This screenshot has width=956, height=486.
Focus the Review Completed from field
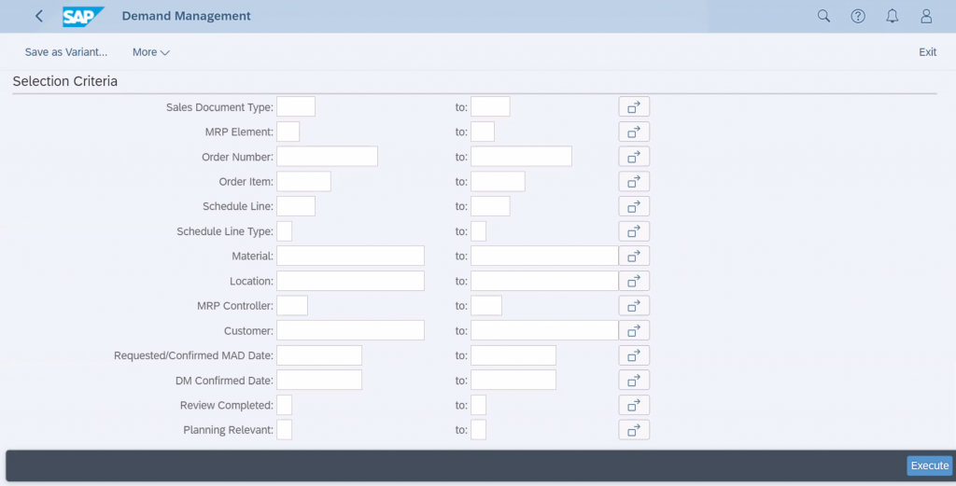tap(284, 405)
